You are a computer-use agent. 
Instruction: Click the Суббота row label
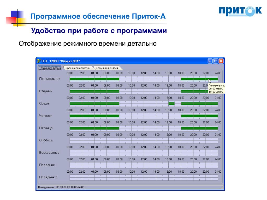(x=46, y=140)
